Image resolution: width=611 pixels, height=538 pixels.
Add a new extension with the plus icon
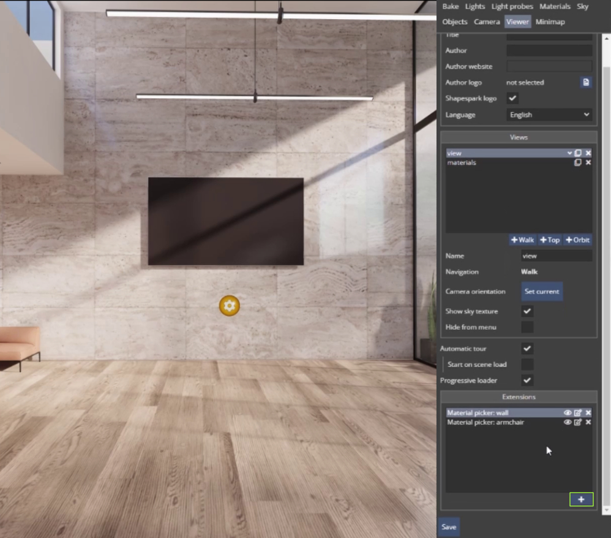(x=581, y=499)
